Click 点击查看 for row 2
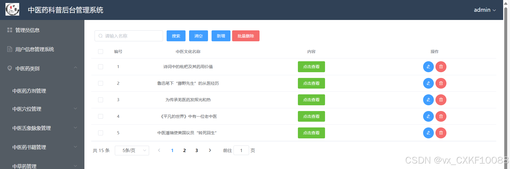 pos(311,83)
